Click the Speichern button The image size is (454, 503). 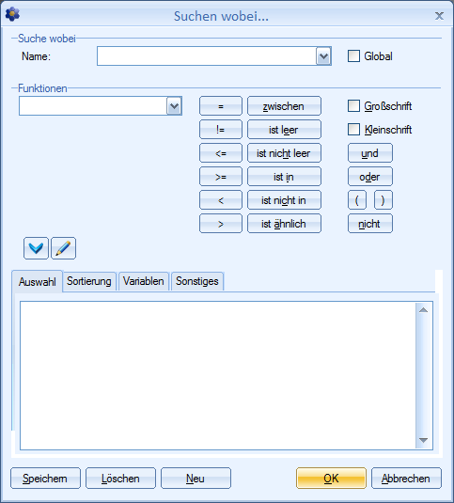[45, 479]
